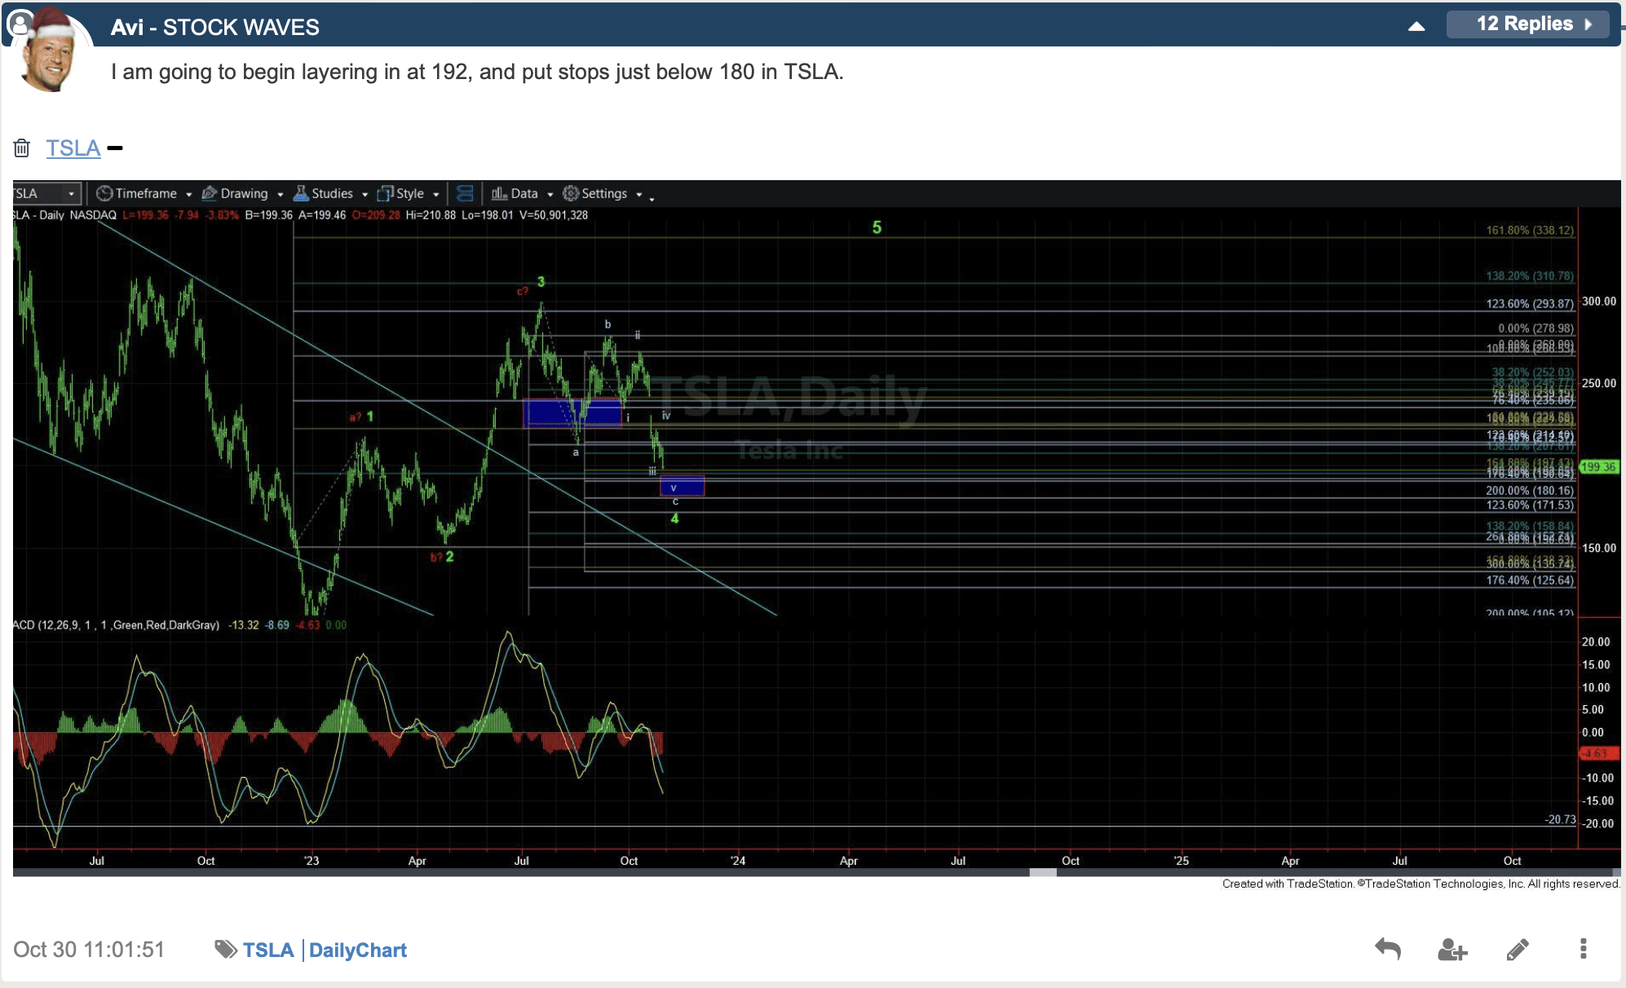The image size is (1626, 988).
Task: Collapse the TSLA chart with minus toggle
Action: pyautogui.click(x=115, y=148)
